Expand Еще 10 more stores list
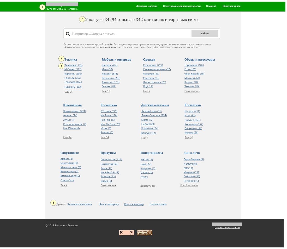This screenshot has width=287, height=249. pyautogui.click(x=189, y=137)
